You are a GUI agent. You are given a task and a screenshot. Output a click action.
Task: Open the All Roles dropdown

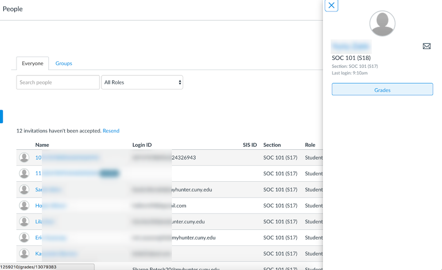(142, 82)
